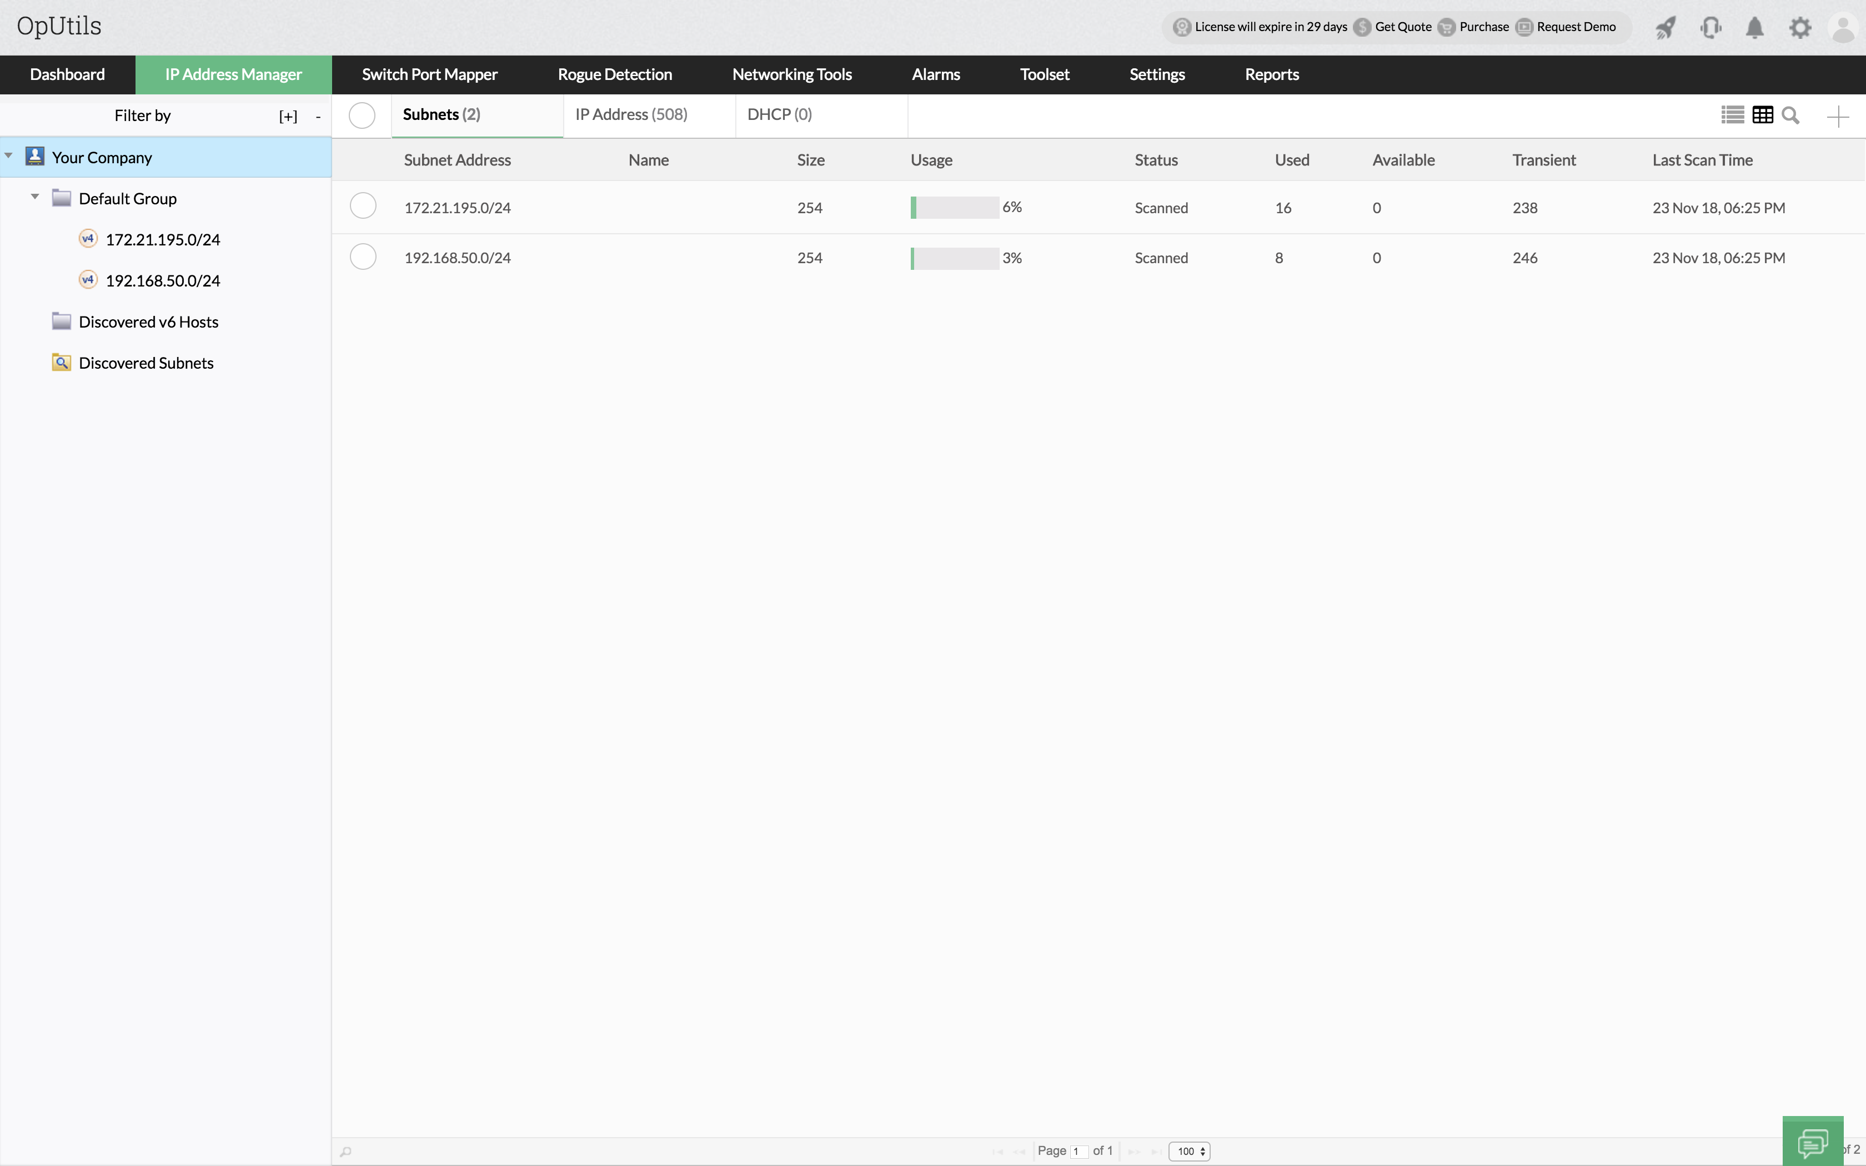1866x1166 pixels.
Task: Switch to list view icon
Action: click(x=1732, y=115)
